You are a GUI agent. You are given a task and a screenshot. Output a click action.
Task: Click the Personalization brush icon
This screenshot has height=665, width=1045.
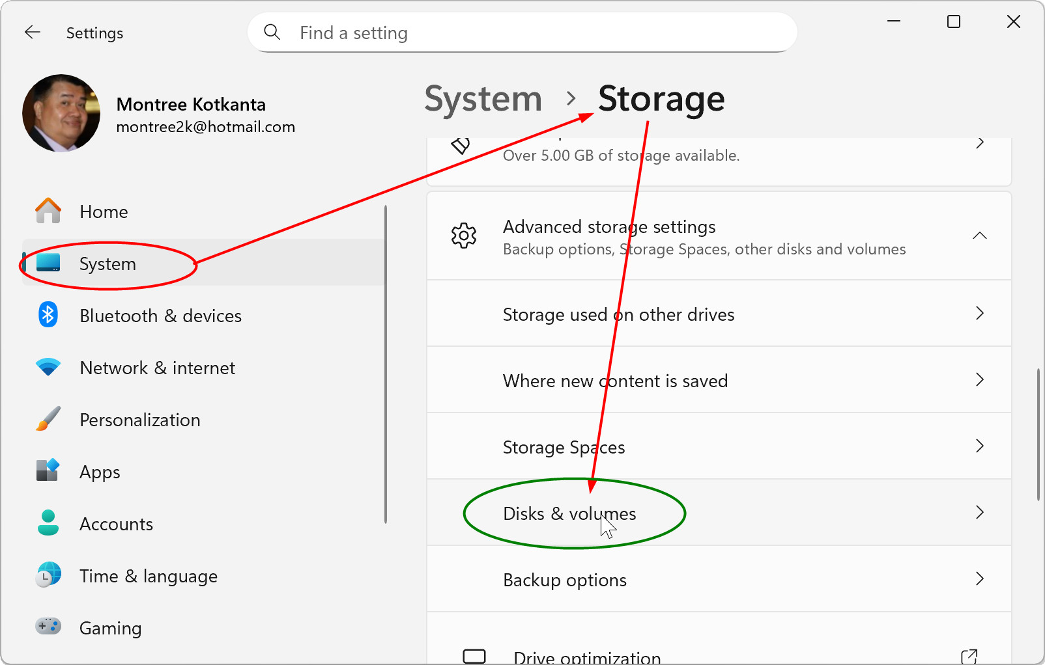(x=48, y=419)
